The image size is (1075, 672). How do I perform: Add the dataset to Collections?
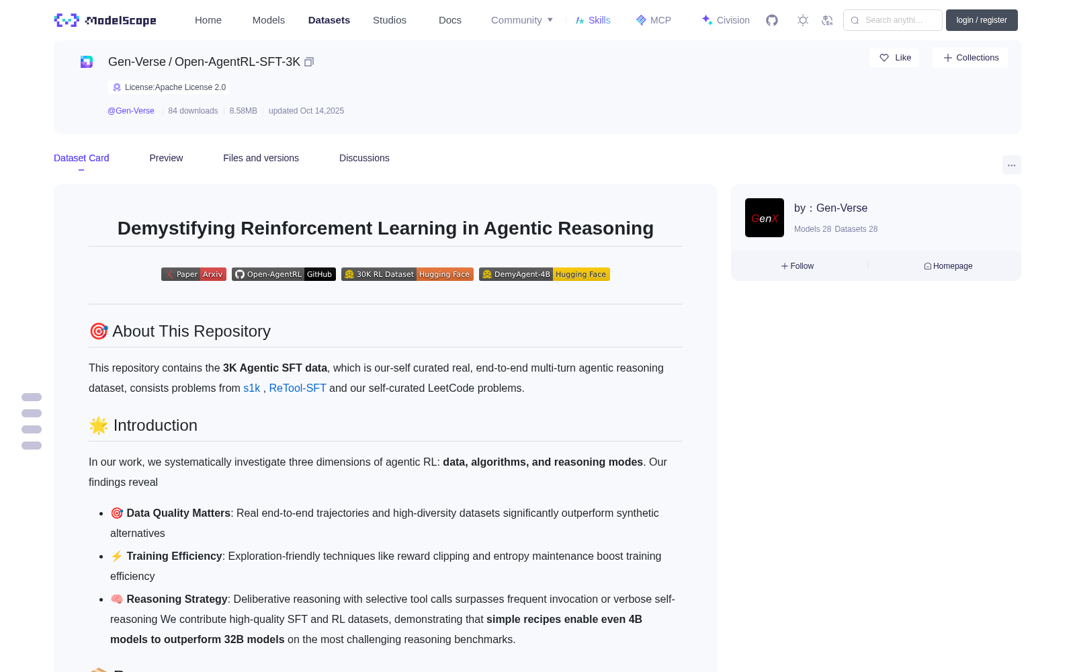[970, 58]
